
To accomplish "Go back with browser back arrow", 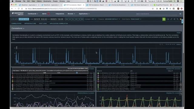I will pos(12,9).
